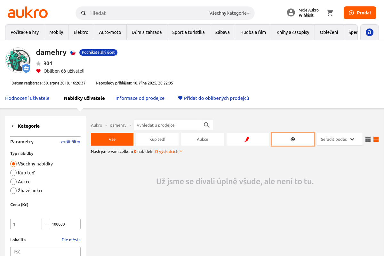384x256 pixels.
Task: Click the rating star icon
Action: (38, 63)
